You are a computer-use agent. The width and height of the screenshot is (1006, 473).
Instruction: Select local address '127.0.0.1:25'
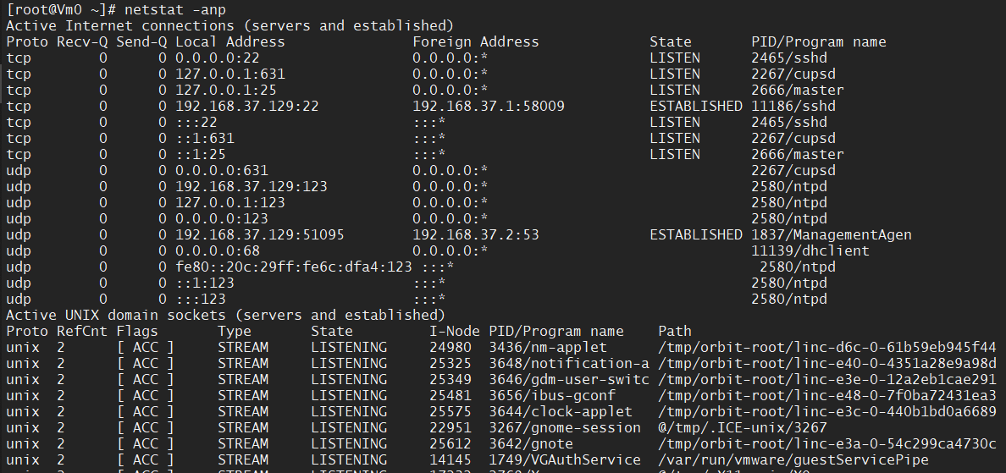(x=226, y=90)
